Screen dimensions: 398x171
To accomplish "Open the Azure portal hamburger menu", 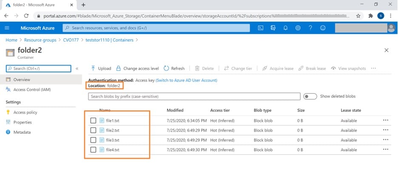I will [x=7, y=28].
